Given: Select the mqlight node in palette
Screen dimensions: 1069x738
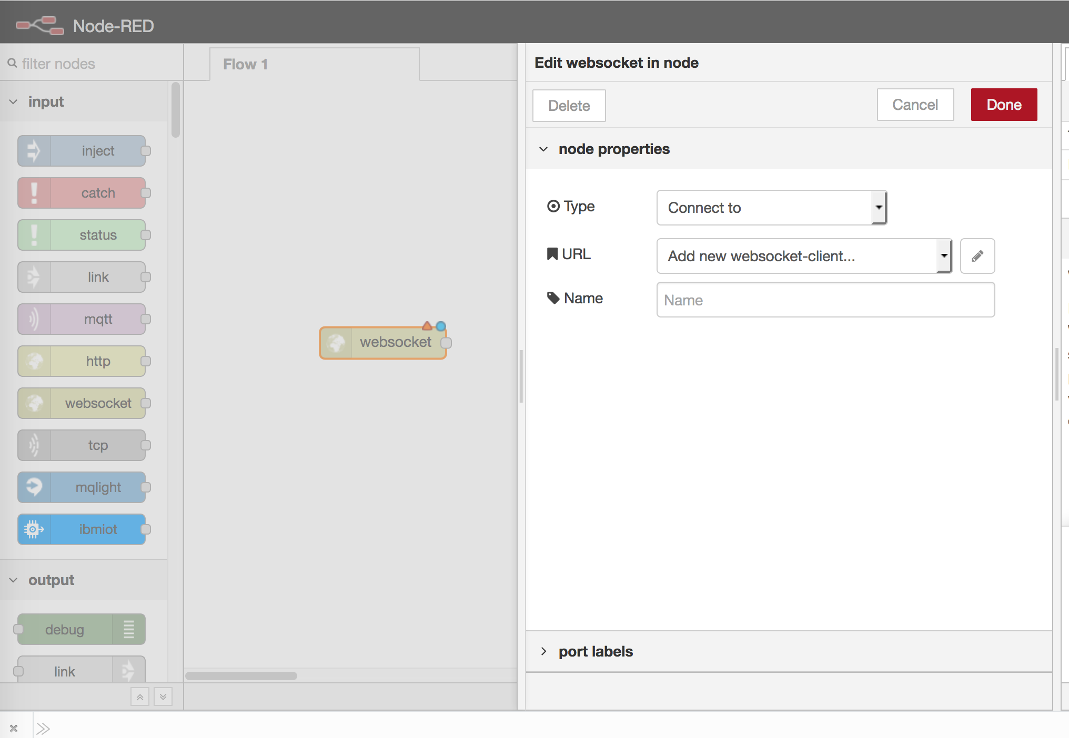Looking at the screenshot, I should point(82,487).
